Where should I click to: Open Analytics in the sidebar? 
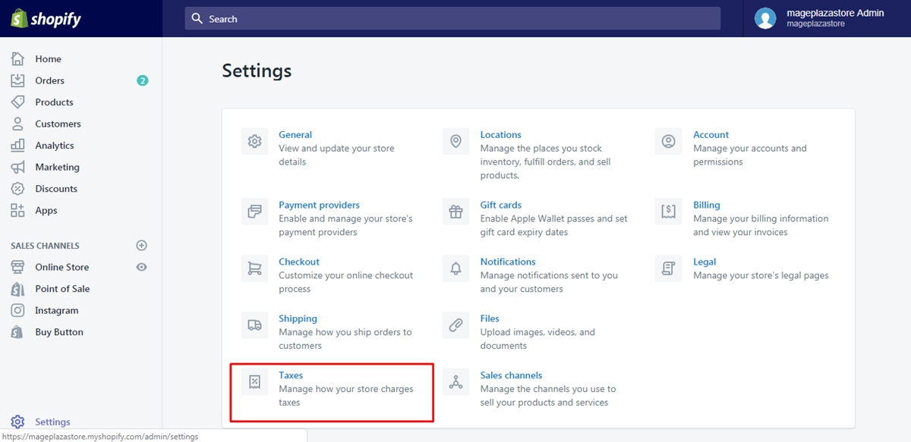[x=55, y=145]
